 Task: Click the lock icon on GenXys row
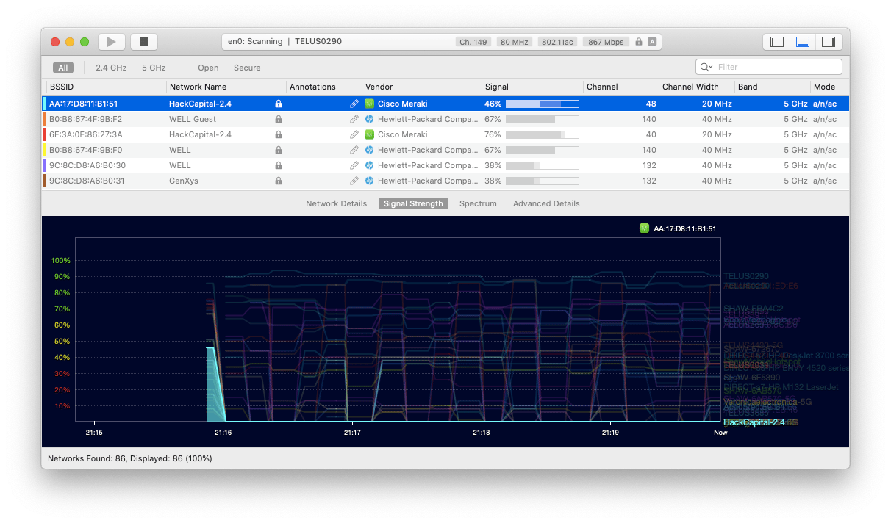pyautogui.click(x=279, y=181)
